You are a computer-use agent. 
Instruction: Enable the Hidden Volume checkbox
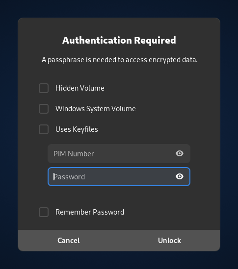click(x=44, y=88)
